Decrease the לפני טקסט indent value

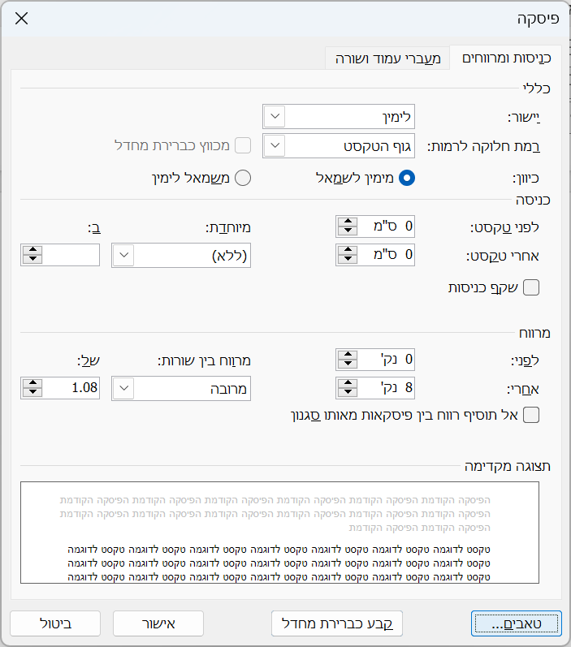[348, 231]
